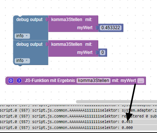The width and height of the screenshot is (157, 133).
Task: Edit the 0 number value
Action: pyautogui.click(x=102, y=52)
